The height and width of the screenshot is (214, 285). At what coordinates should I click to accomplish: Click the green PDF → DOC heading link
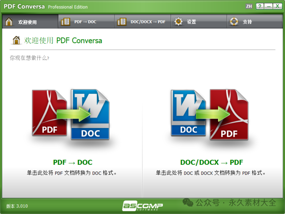click(x=73, y=162)
